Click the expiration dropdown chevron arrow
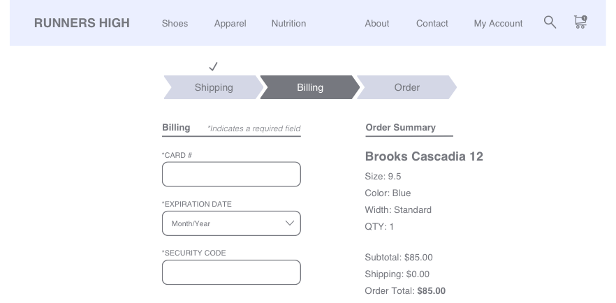The width and height of the screenshot is (616, 303). (290, 223)
